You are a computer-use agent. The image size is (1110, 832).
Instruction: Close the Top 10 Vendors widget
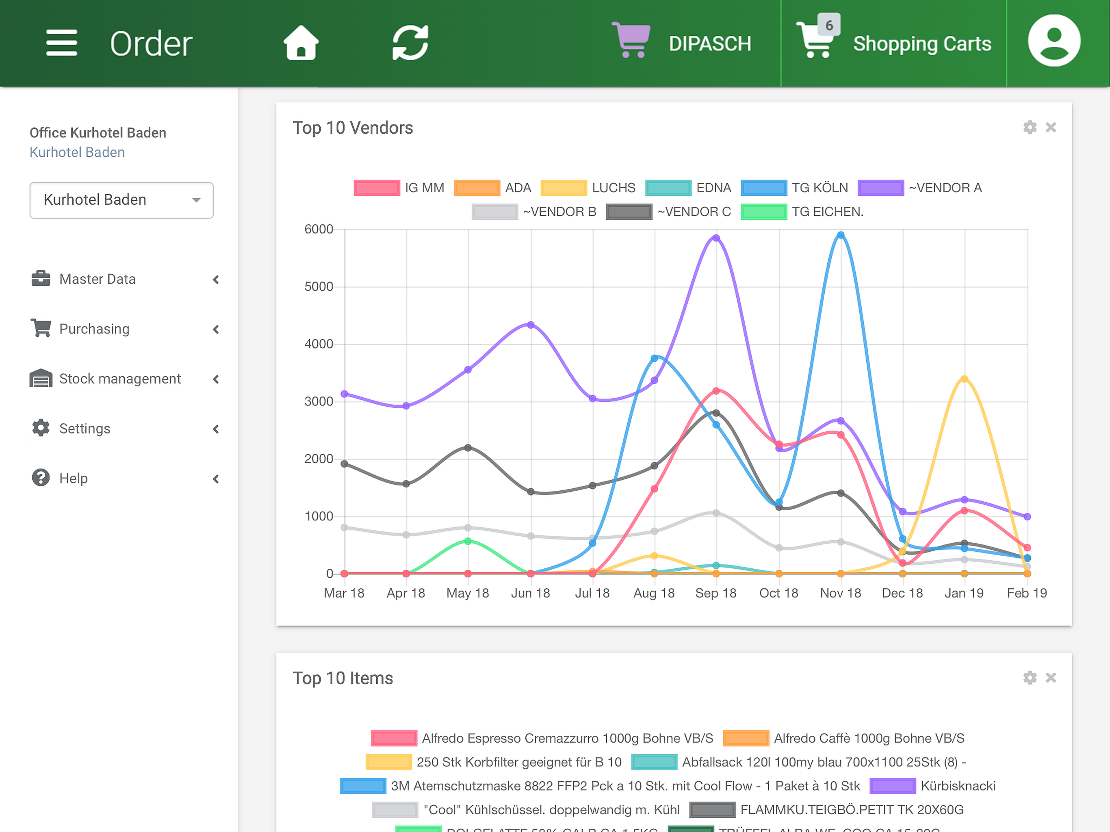tap(1051, 128)
